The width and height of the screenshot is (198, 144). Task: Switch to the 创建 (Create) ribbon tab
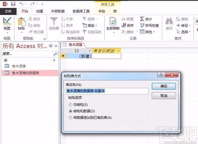tap(40, 11)
